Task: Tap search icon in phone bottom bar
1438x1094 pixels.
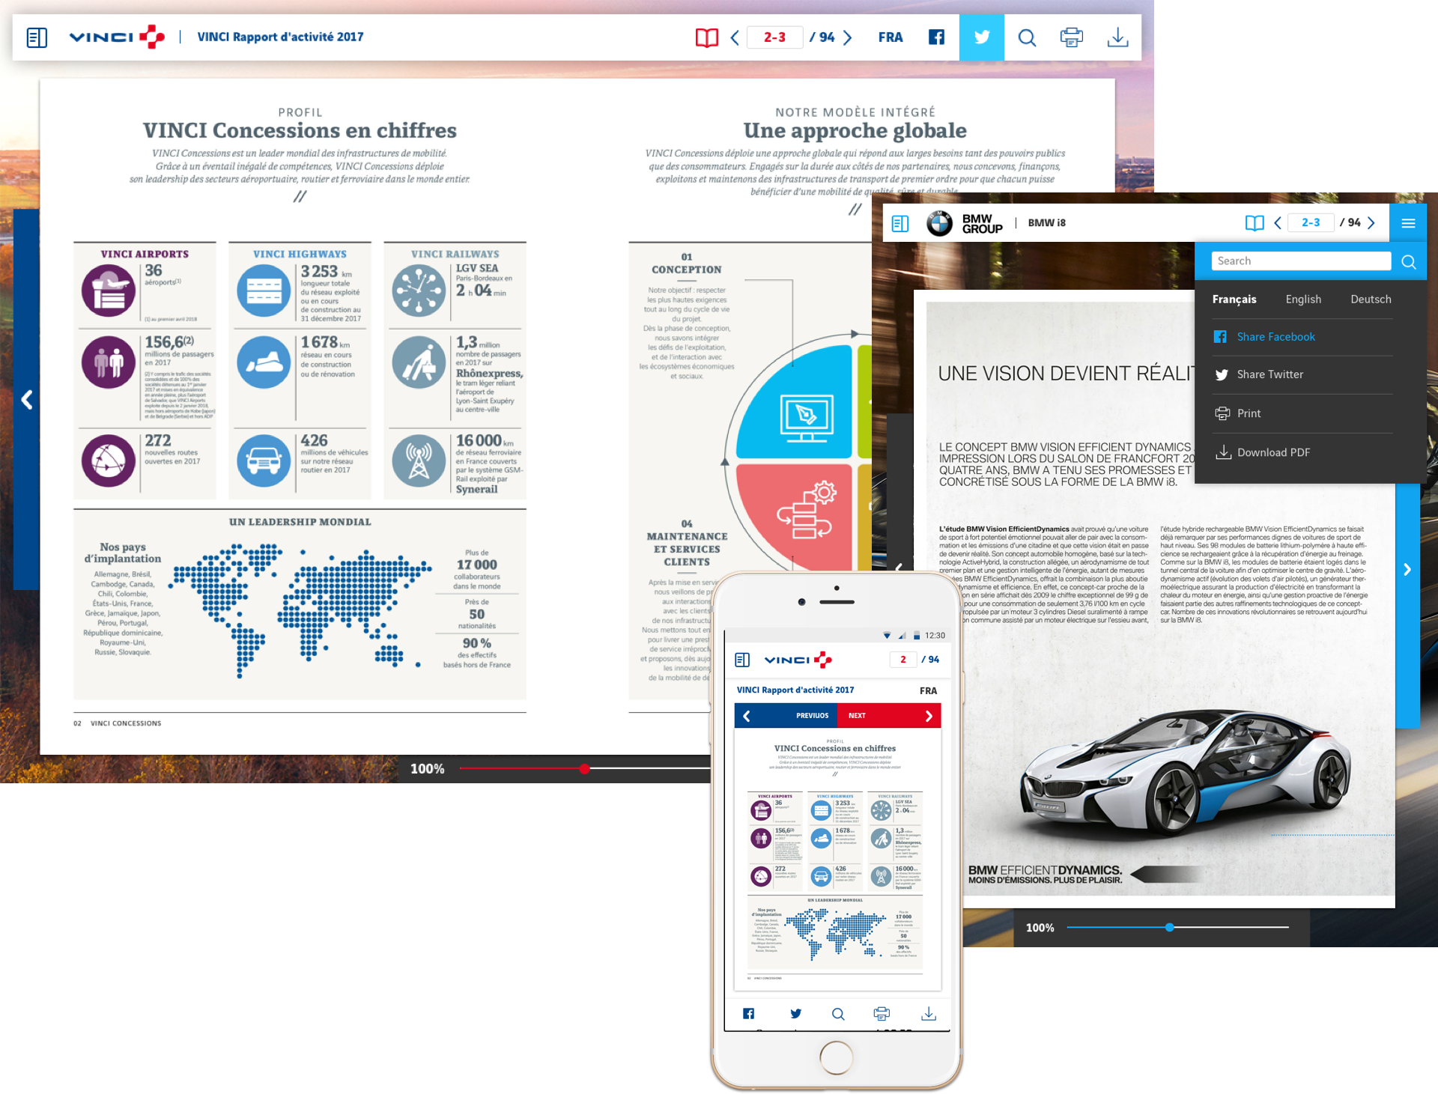Action: point(838,1013)
